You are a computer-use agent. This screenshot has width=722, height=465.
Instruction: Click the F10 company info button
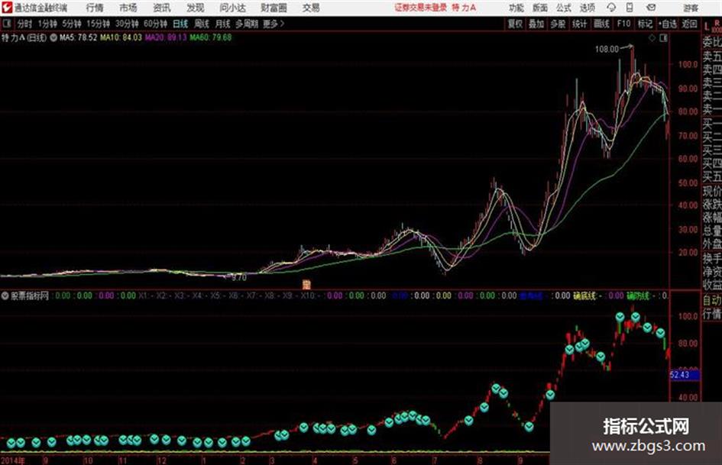click(x=623, y=24)
